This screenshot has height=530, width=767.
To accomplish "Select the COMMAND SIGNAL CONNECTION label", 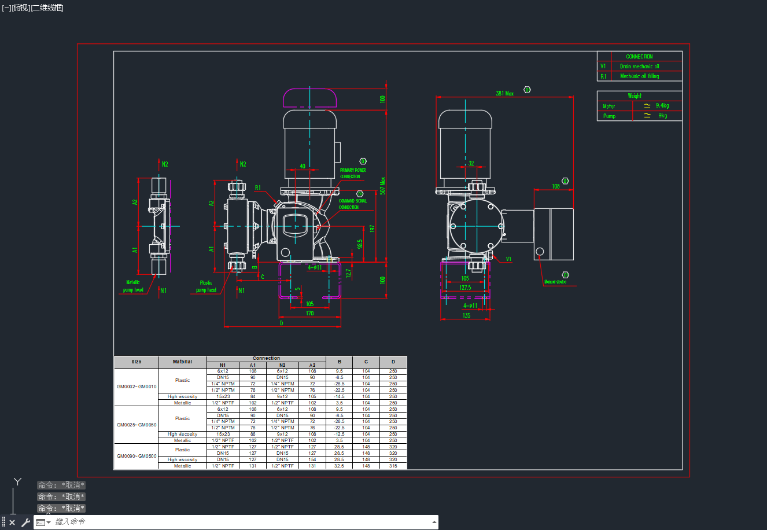I will pyautogui.click(x=352, y=204).
